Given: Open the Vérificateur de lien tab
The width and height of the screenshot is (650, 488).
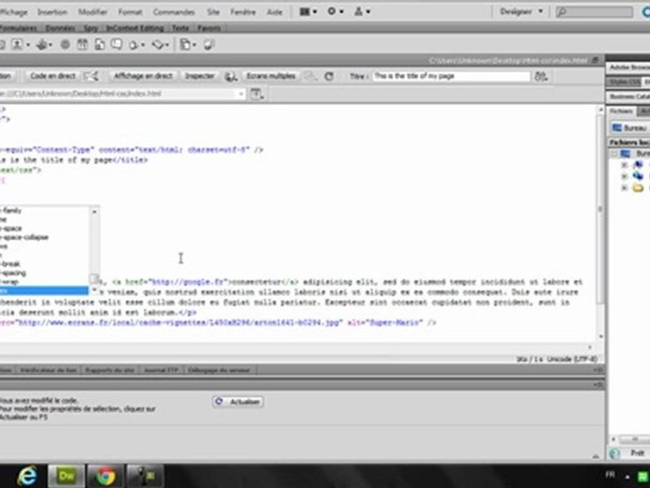Looking at the screenshot, I should pyautogui.click(x=48, y=370).
